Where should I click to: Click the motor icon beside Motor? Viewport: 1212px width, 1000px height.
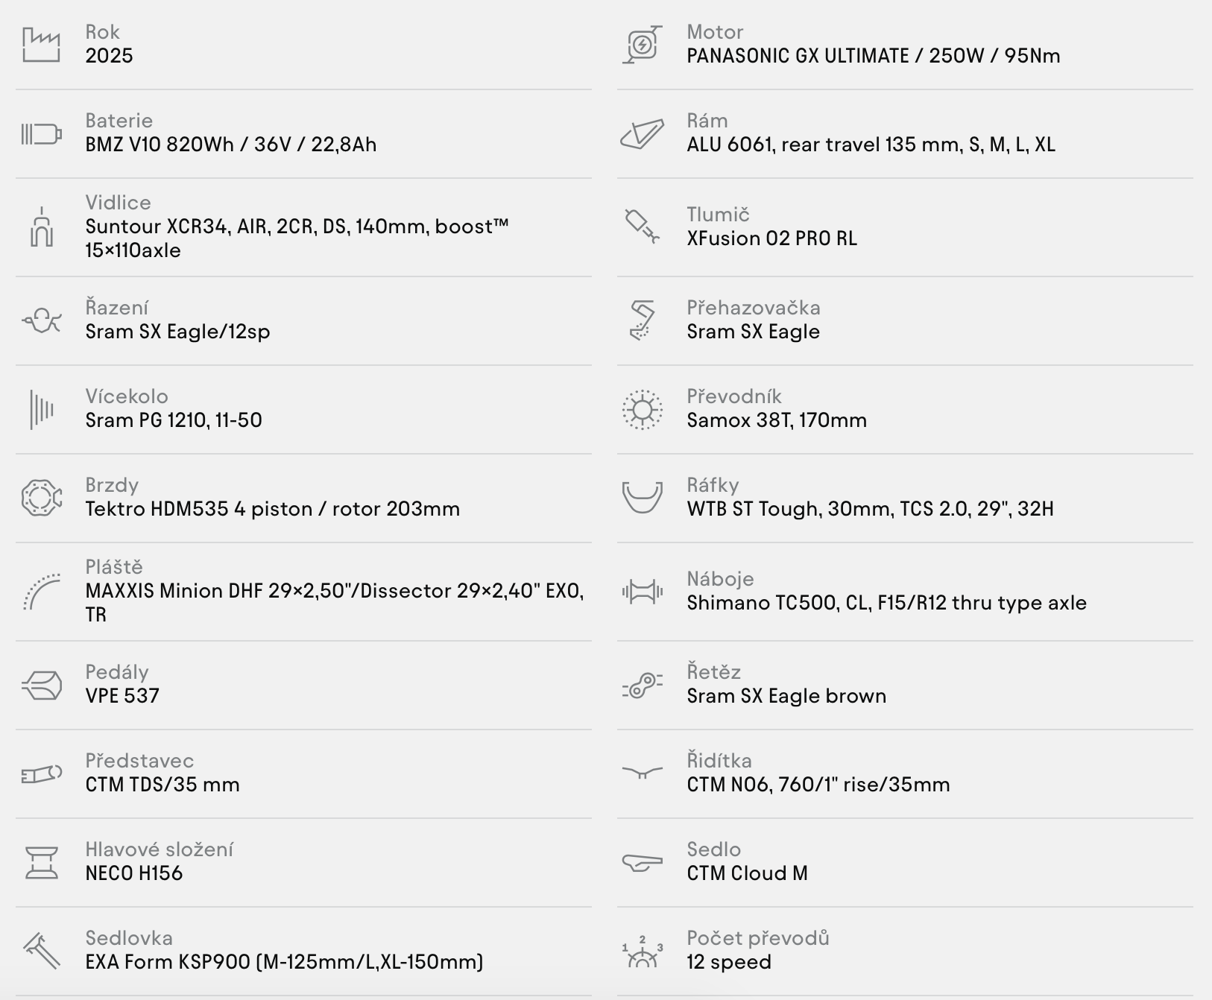click(643, 45)
